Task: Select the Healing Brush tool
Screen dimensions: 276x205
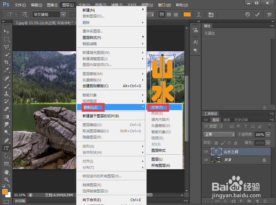Action: [6, 78]
